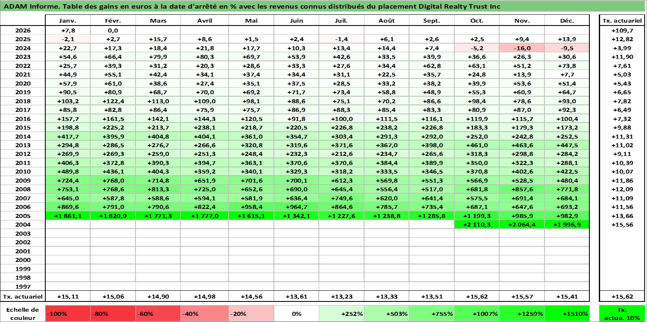Select the -2,1 cell for January 2025

[x=68, y=39]
